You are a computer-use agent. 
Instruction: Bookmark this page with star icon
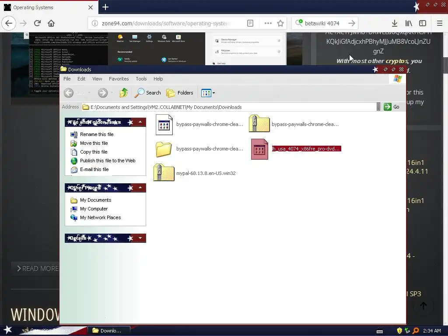click(x=280, y=23)
